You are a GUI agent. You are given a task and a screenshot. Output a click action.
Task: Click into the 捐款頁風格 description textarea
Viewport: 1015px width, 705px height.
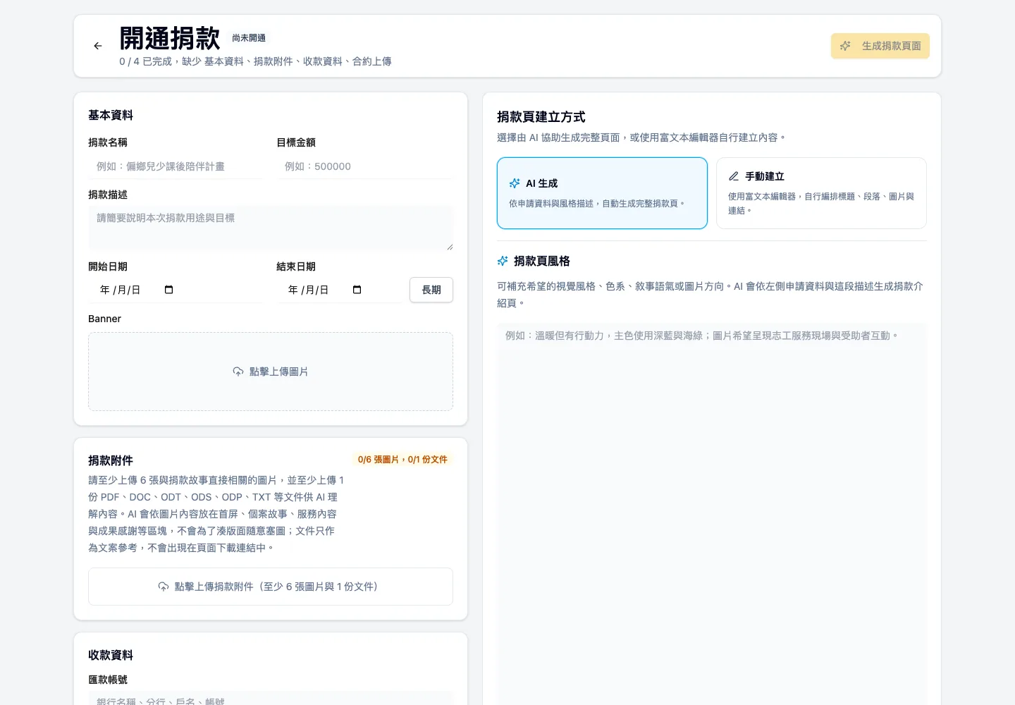tap(712, 513)
